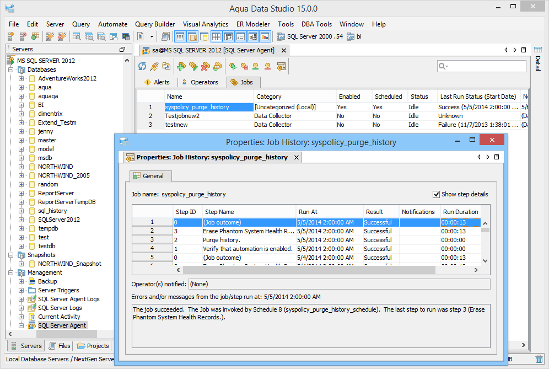The width and height of the screenshot is (549, 369).
Task: Click the Unregister Server toolbar icon
Action: (23, 36)
